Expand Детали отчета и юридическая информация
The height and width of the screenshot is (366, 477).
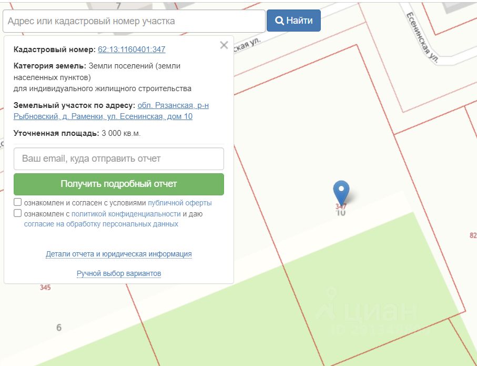[x=119, y=254]
